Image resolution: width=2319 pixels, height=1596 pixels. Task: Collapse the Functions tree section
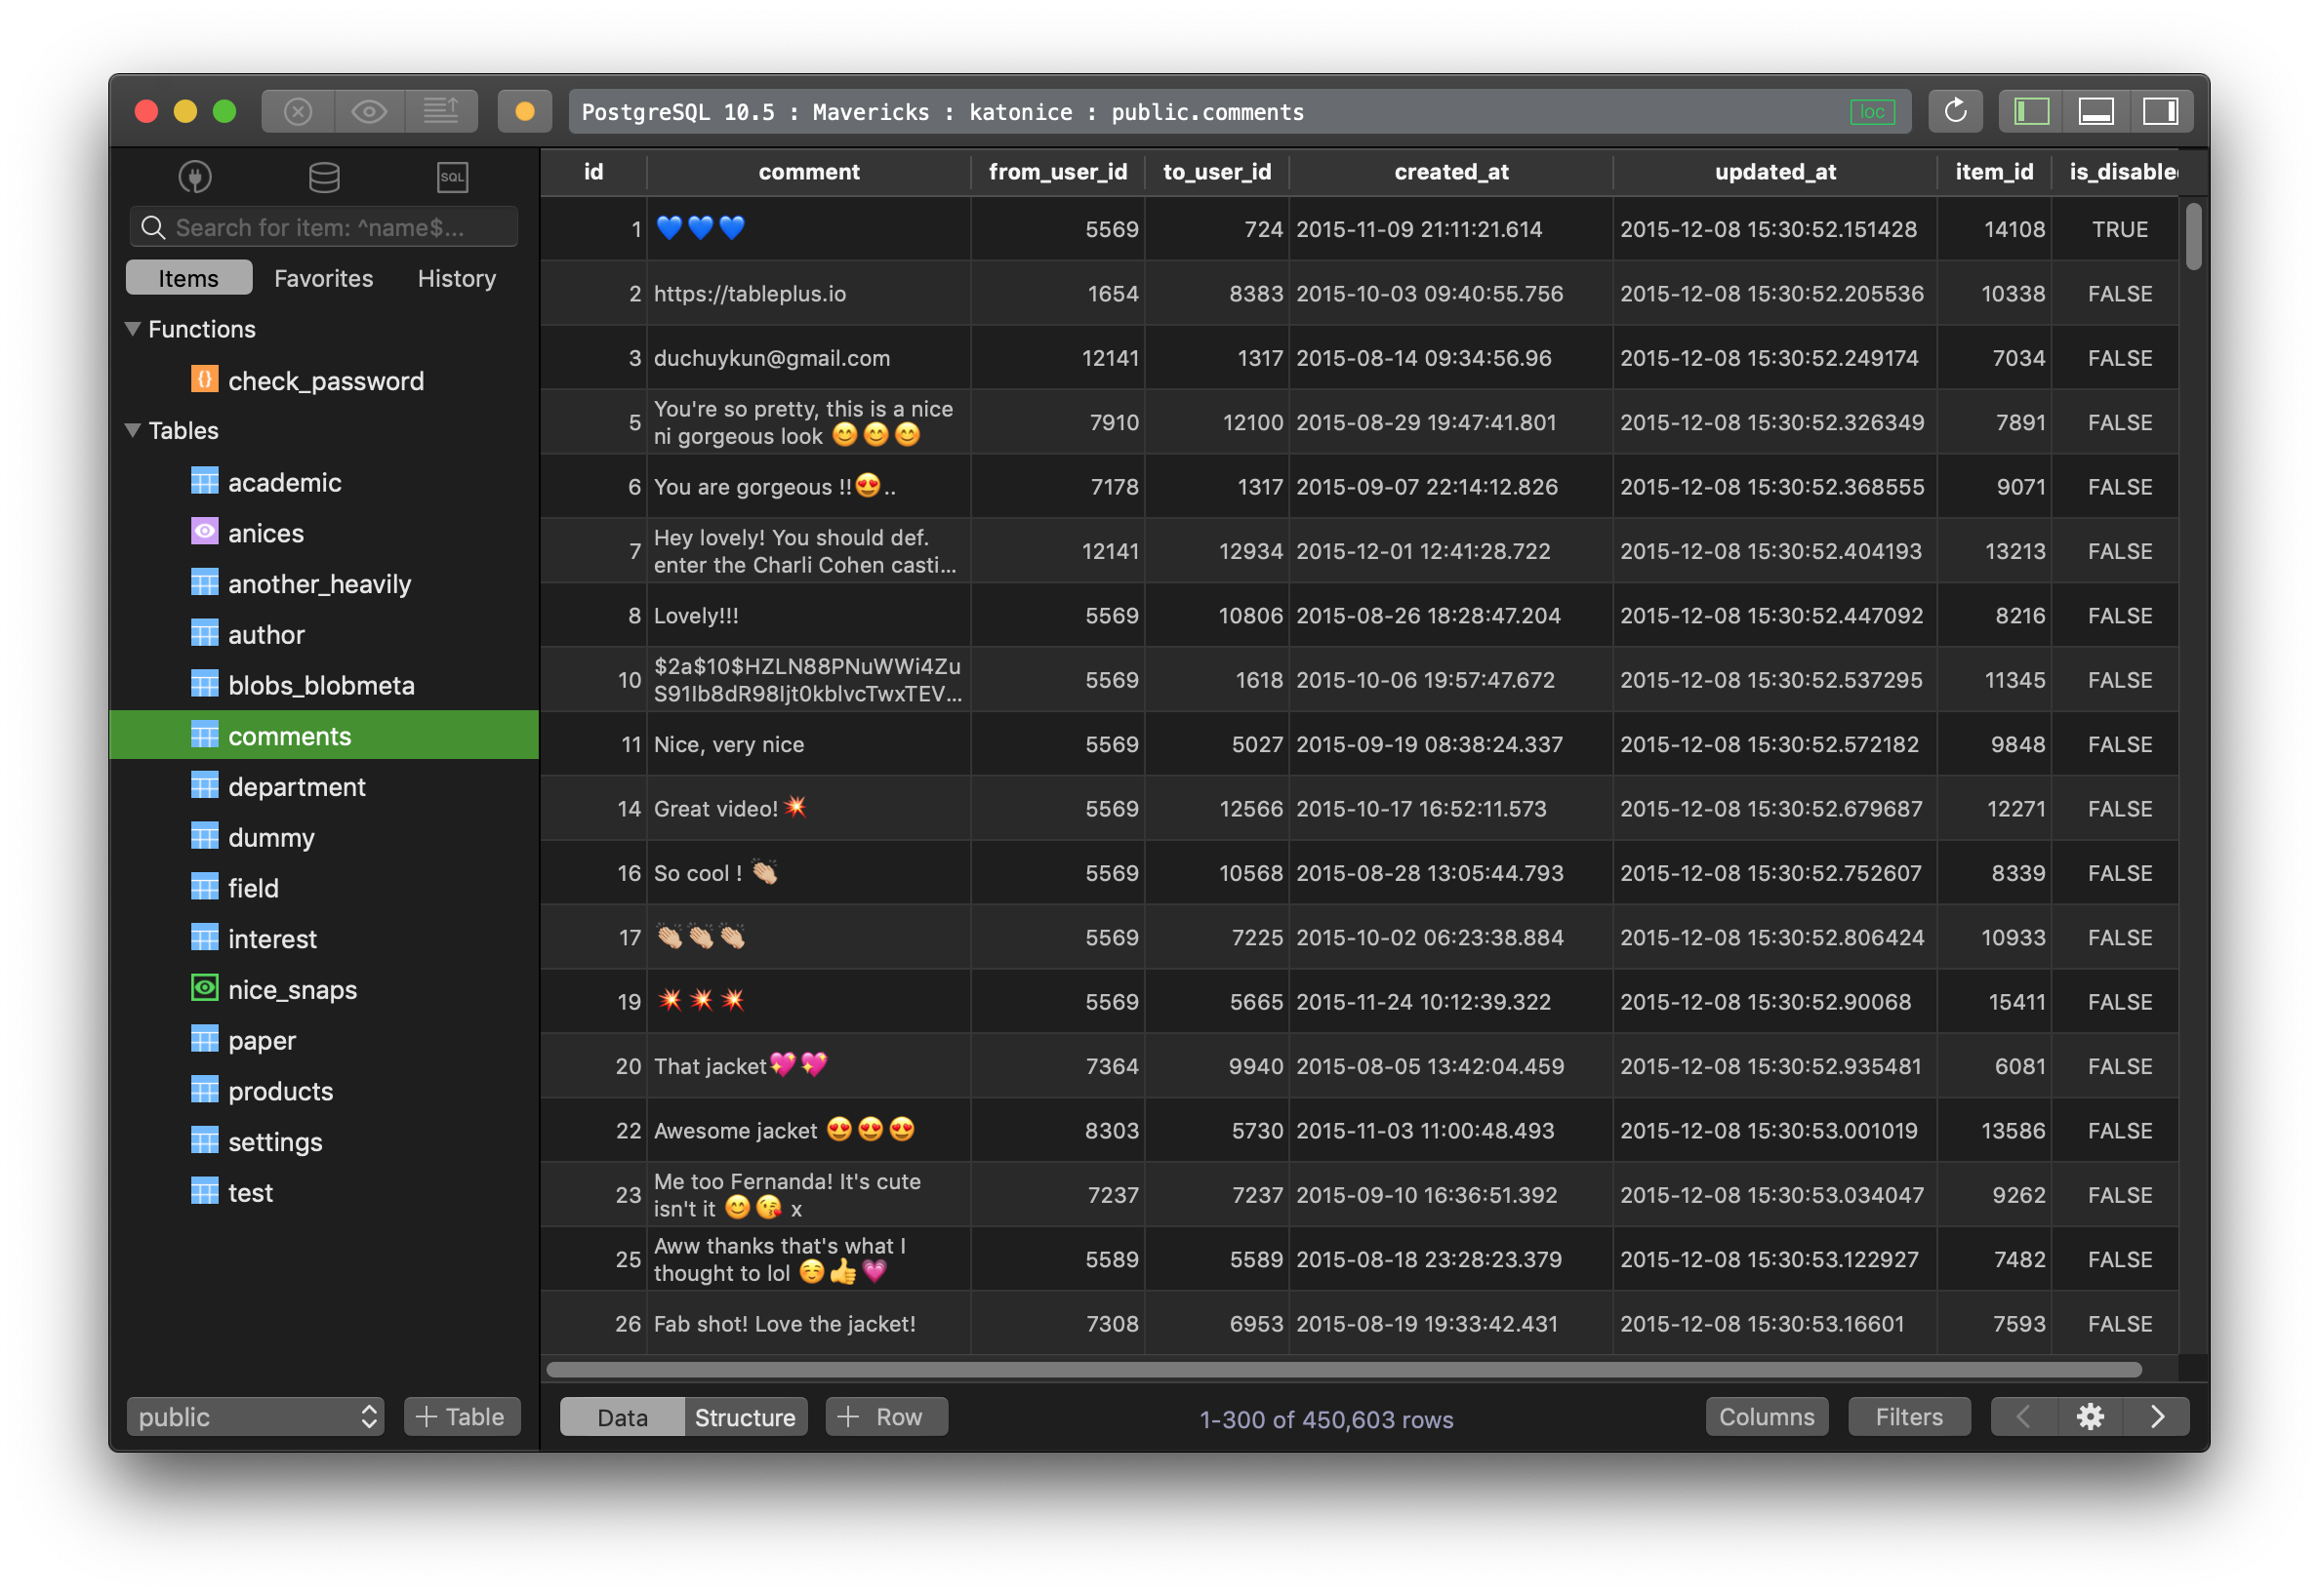(x=131, y=328)
